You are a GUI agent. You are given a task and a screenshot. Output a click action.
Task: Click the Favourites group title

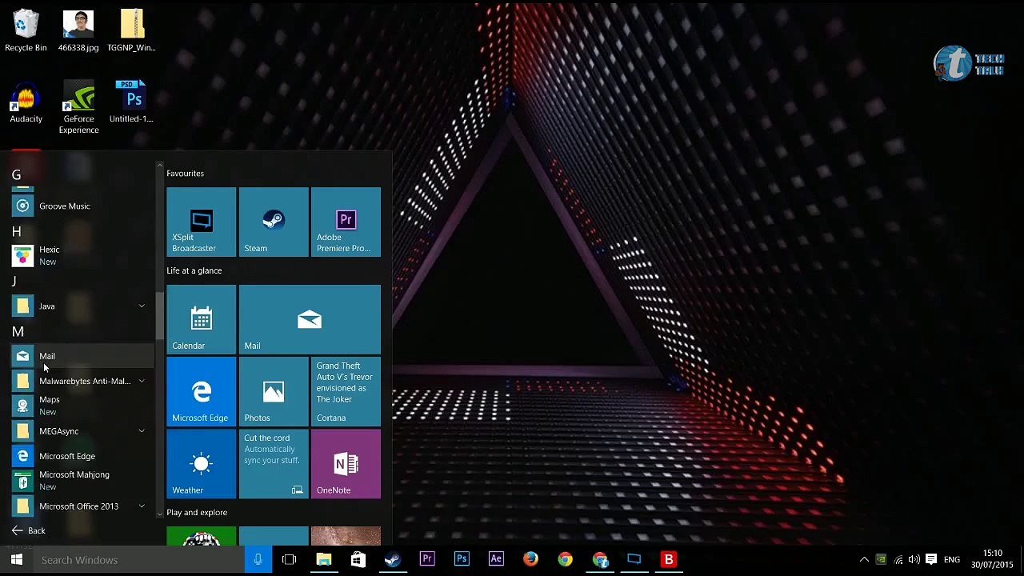(x=185, y=174)
